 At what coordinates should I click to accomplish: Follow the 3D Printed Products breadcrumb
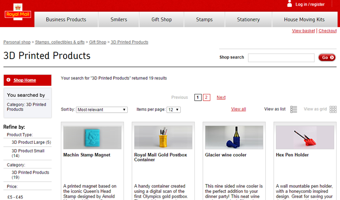click(130, 42)
